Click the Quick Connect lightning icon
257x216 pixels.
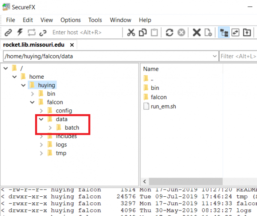tap(20, 33)
